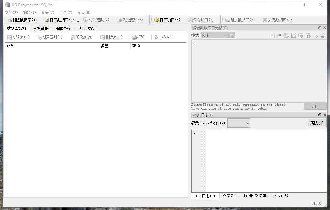Open the 工具 menu
The image size is (330, 210).
[x=66, y=13]
